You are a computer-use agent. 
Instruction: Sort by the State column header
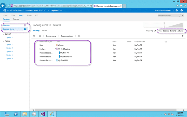click(114, 42)
